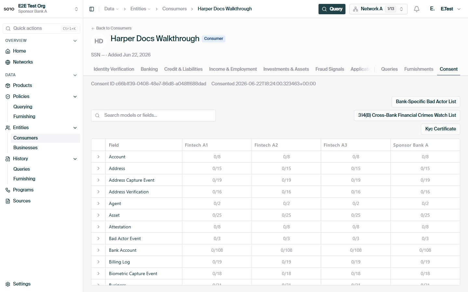468x292 pixels.
Task: Switch to the Banking tab
Action: click(149, 69)
